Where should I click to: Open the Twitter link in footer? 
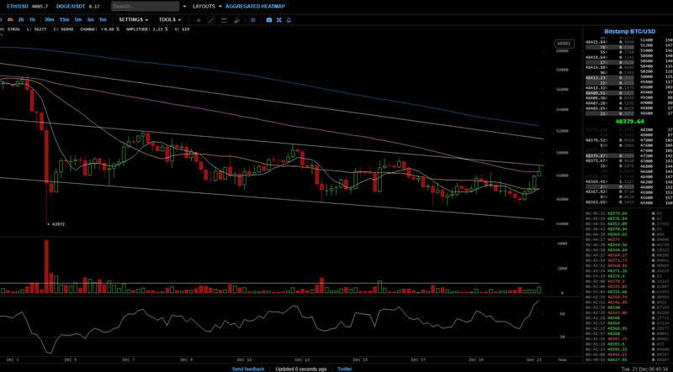(x=345, y=369)
